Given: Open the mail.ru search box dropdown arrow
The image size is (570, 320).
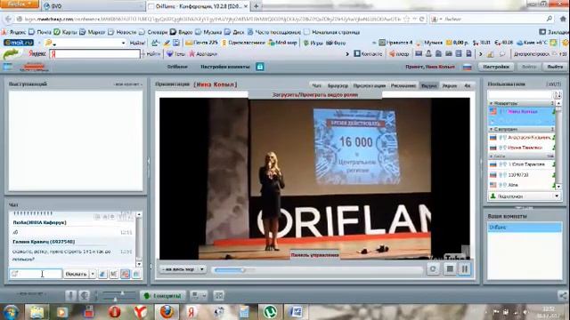Looking at the screenshot, I should point(123,43).
